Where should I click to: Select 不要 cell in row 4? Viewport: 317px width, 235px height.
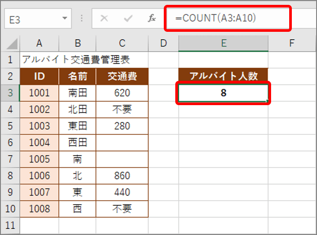pos(122,110)
